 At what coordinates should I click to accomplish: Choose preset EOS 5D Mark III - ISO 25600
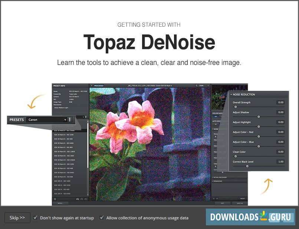tap(65, 160)
